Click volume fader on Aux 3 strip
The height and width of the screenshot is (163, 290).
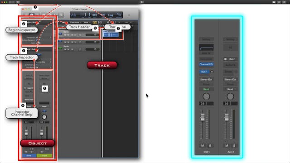click(x=227, y=117)
